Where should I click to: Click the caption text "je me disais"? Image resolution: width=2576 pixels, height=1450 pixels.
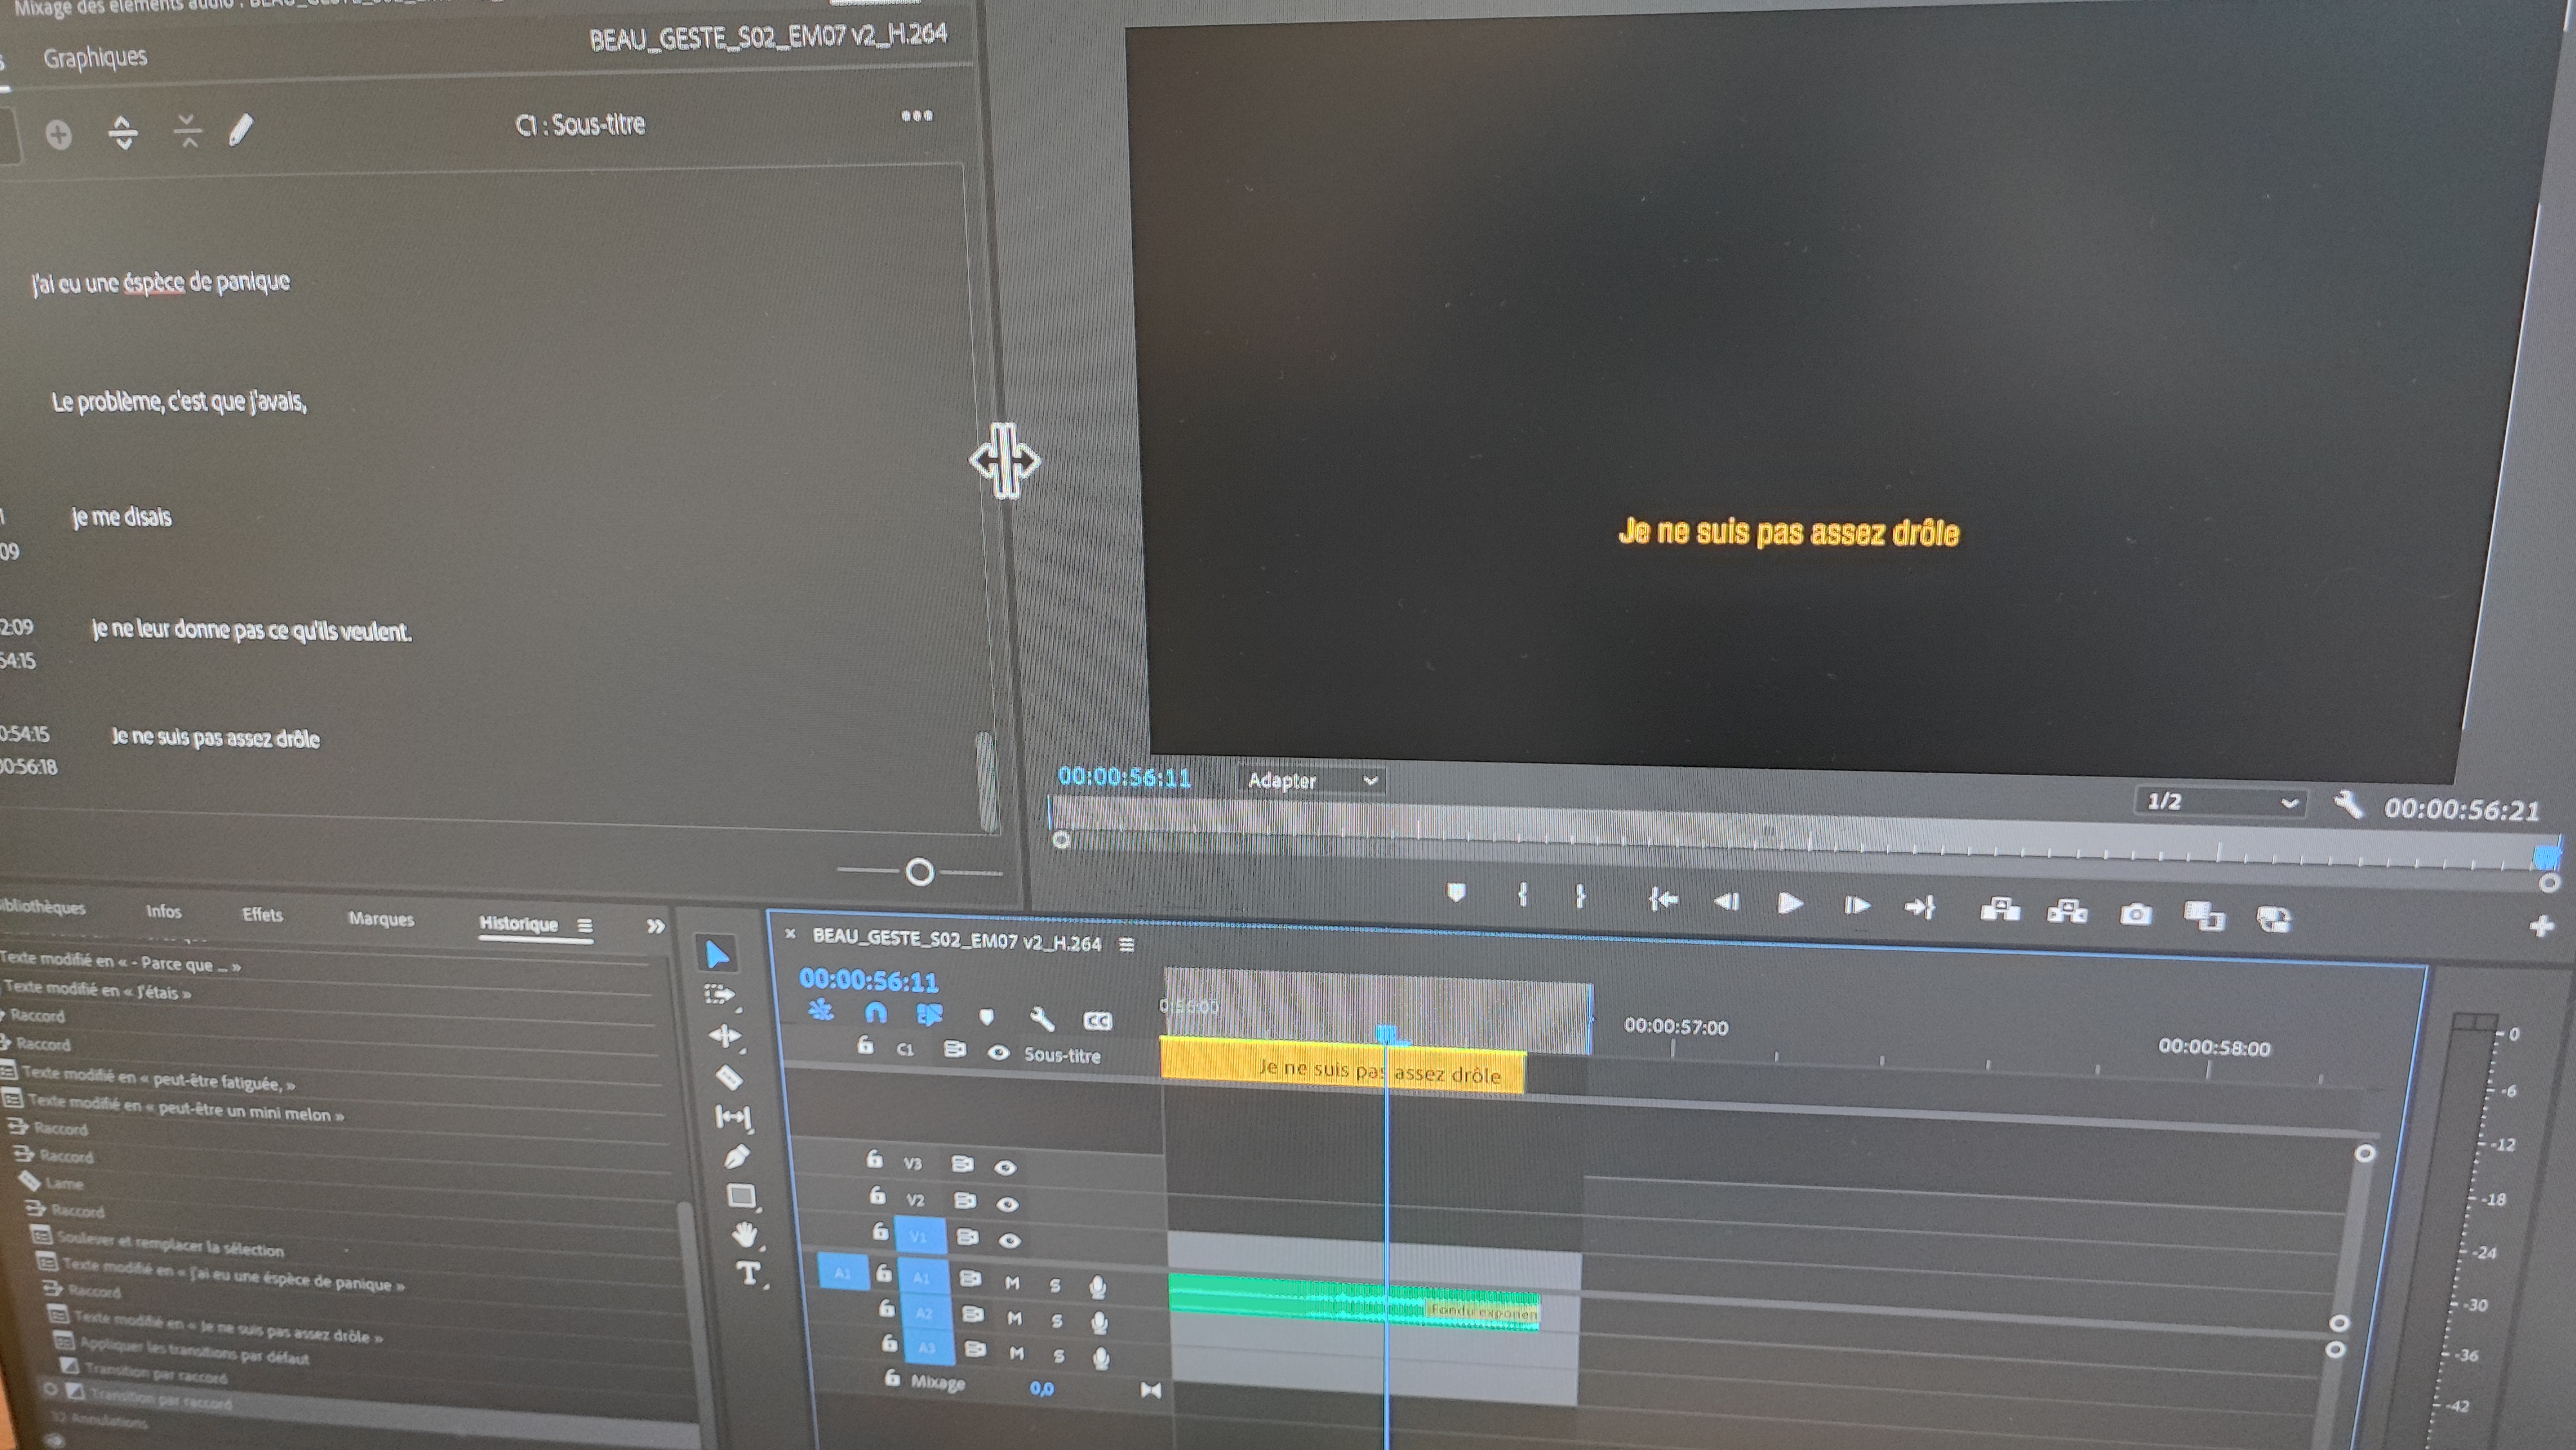click(122, 517)
